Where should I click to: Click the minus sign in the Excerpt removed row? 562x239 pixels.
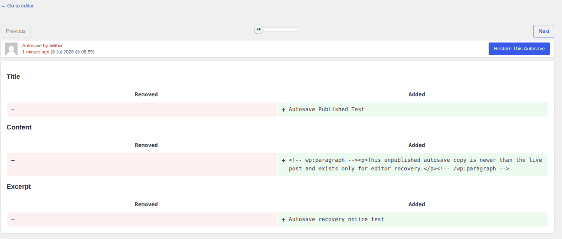(13, 220)
